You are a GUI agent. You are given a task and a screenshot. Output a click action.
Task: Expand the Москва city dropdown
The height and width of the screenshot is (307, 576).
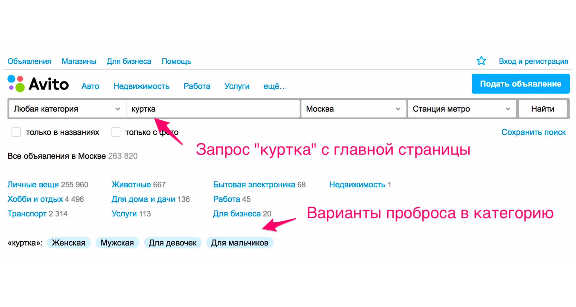[x=353, y=109]
